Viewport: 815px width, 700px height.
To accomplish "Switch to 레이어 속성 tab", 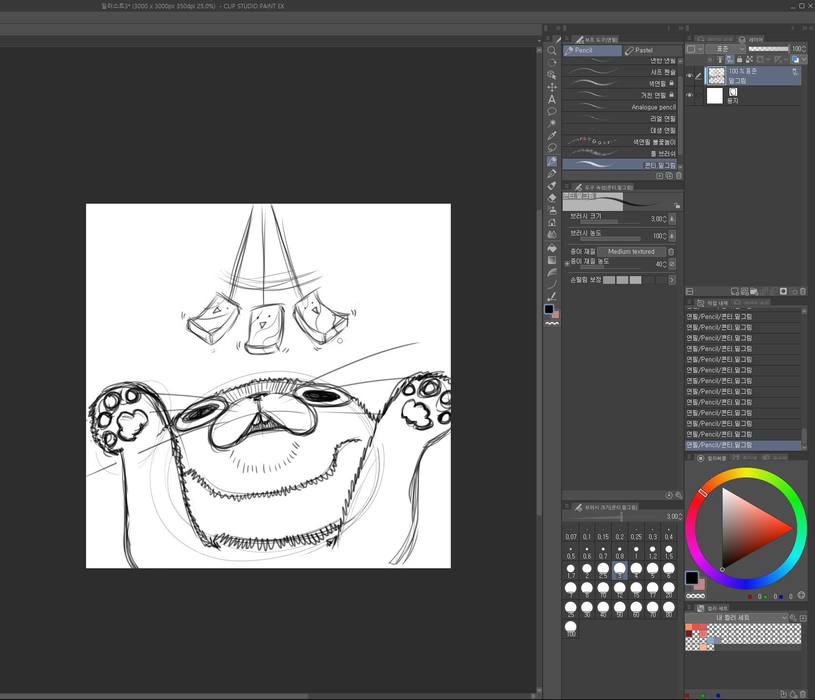I will click(x=751, y=302).
